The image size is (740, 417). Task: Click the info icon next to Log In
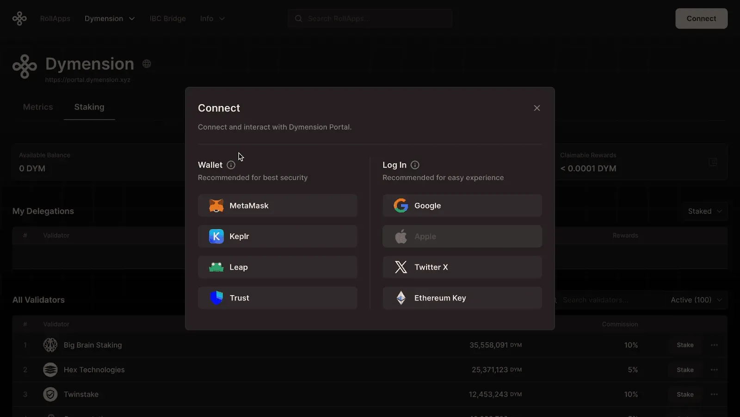(x=415, y=165)
